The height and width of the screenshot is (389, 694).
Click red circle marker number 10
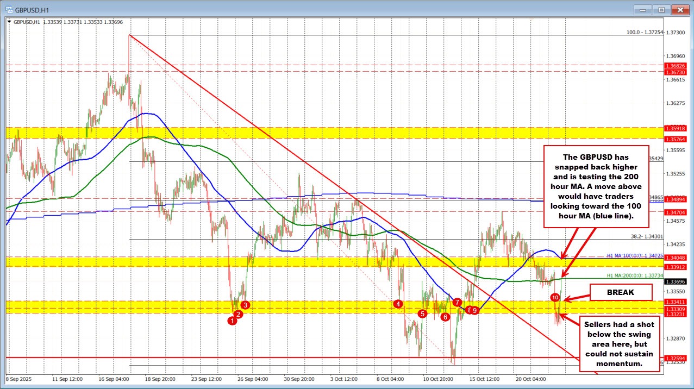tap(555, 297)
